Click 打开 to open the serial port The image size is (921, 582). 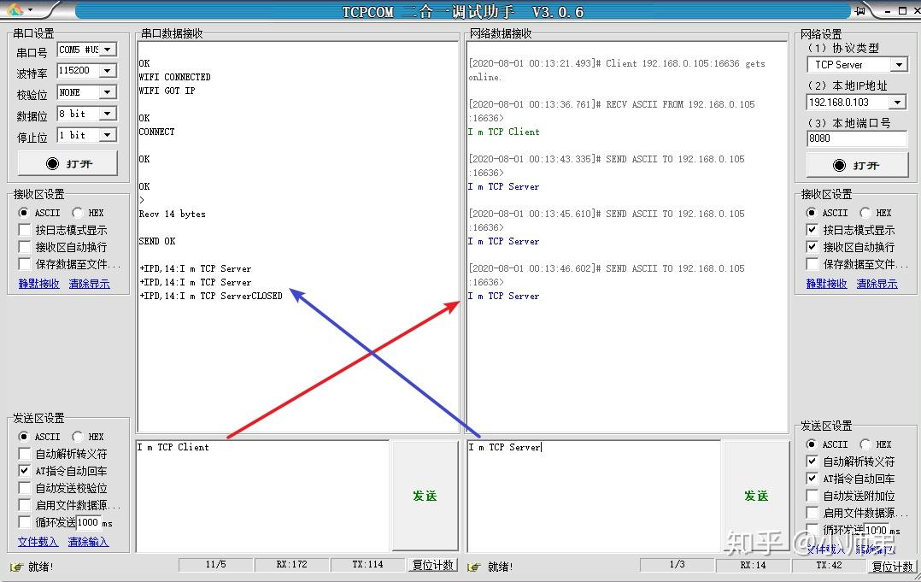[x=67, y=163]
